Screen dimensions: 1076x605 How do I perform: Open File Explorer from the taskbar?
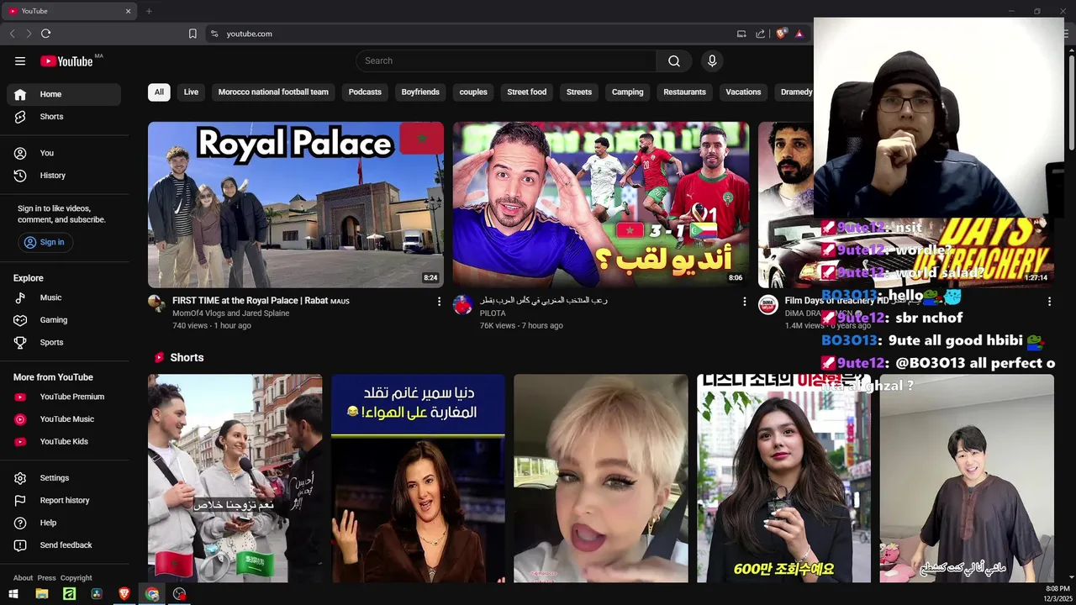pyautogui.click(x=42, y=594)
